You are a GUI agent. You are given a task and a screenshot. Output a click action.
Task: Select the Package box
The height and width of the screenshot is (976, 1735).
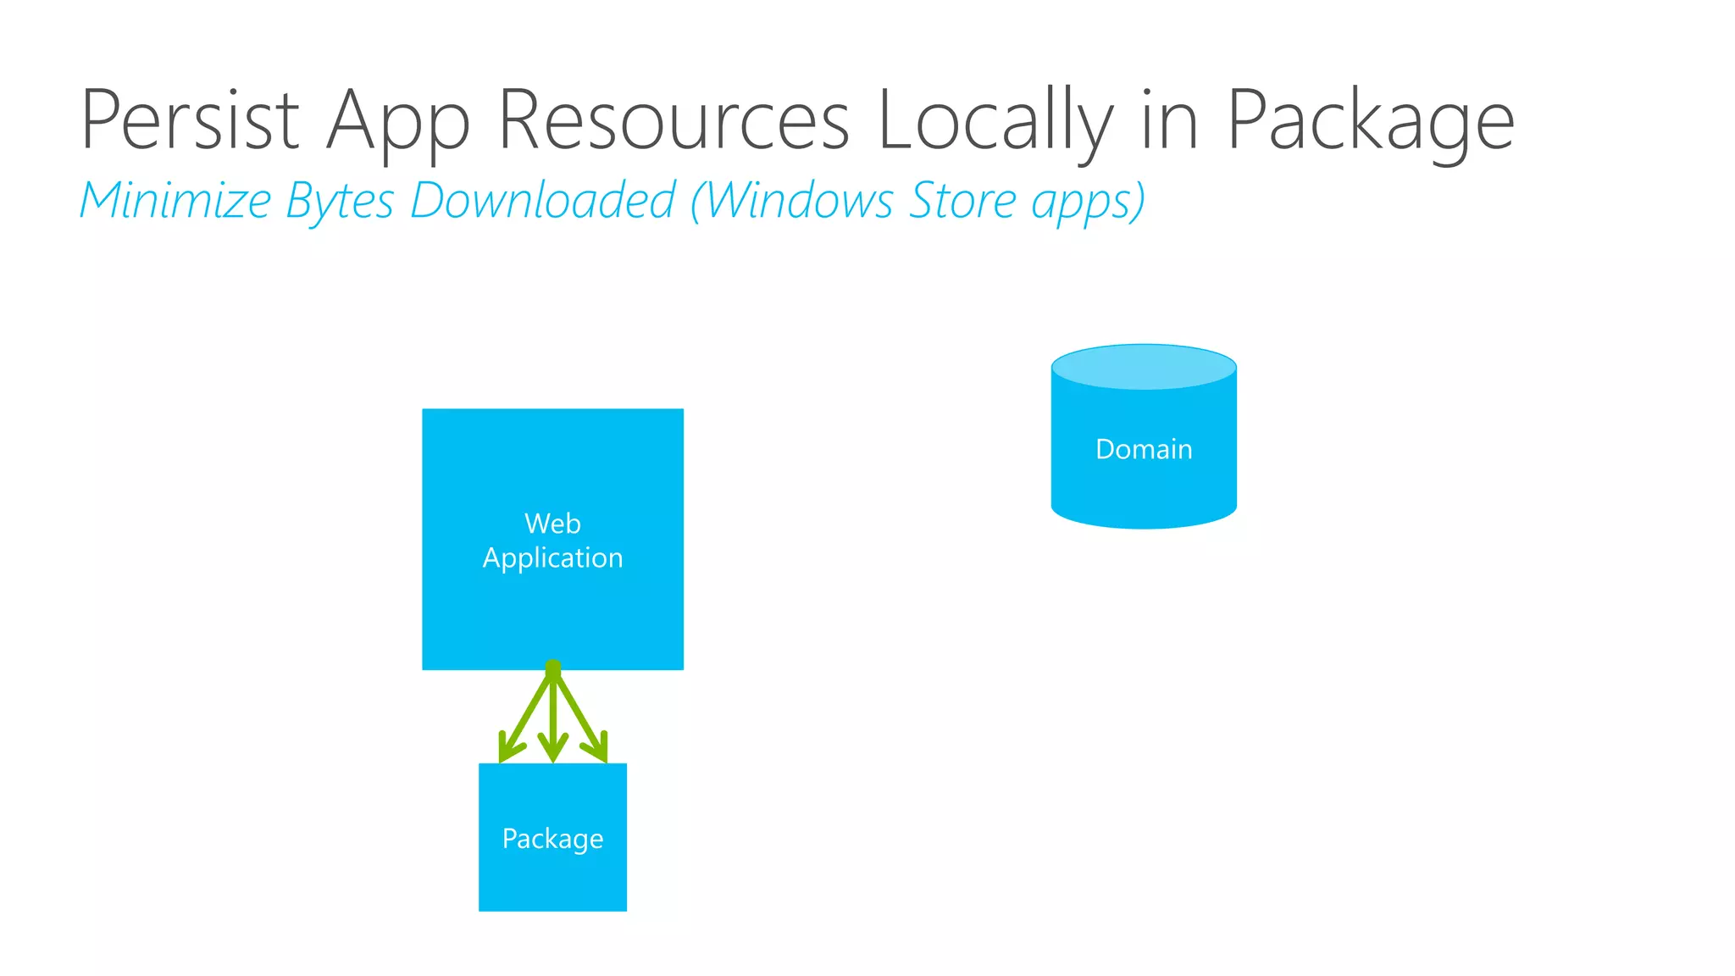tap(552, 837)
